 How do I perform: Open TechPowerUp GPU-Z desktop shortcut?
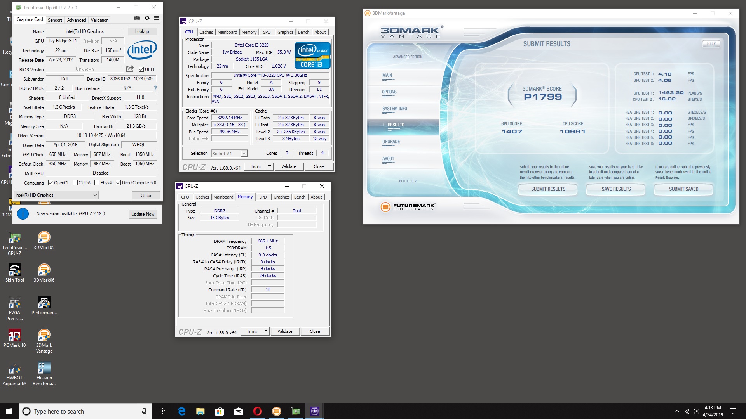click(x=14, y=244)
